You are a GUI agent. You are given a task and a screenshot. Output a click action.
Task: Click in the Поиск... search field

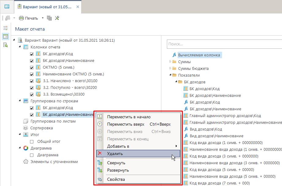(224, 44)
